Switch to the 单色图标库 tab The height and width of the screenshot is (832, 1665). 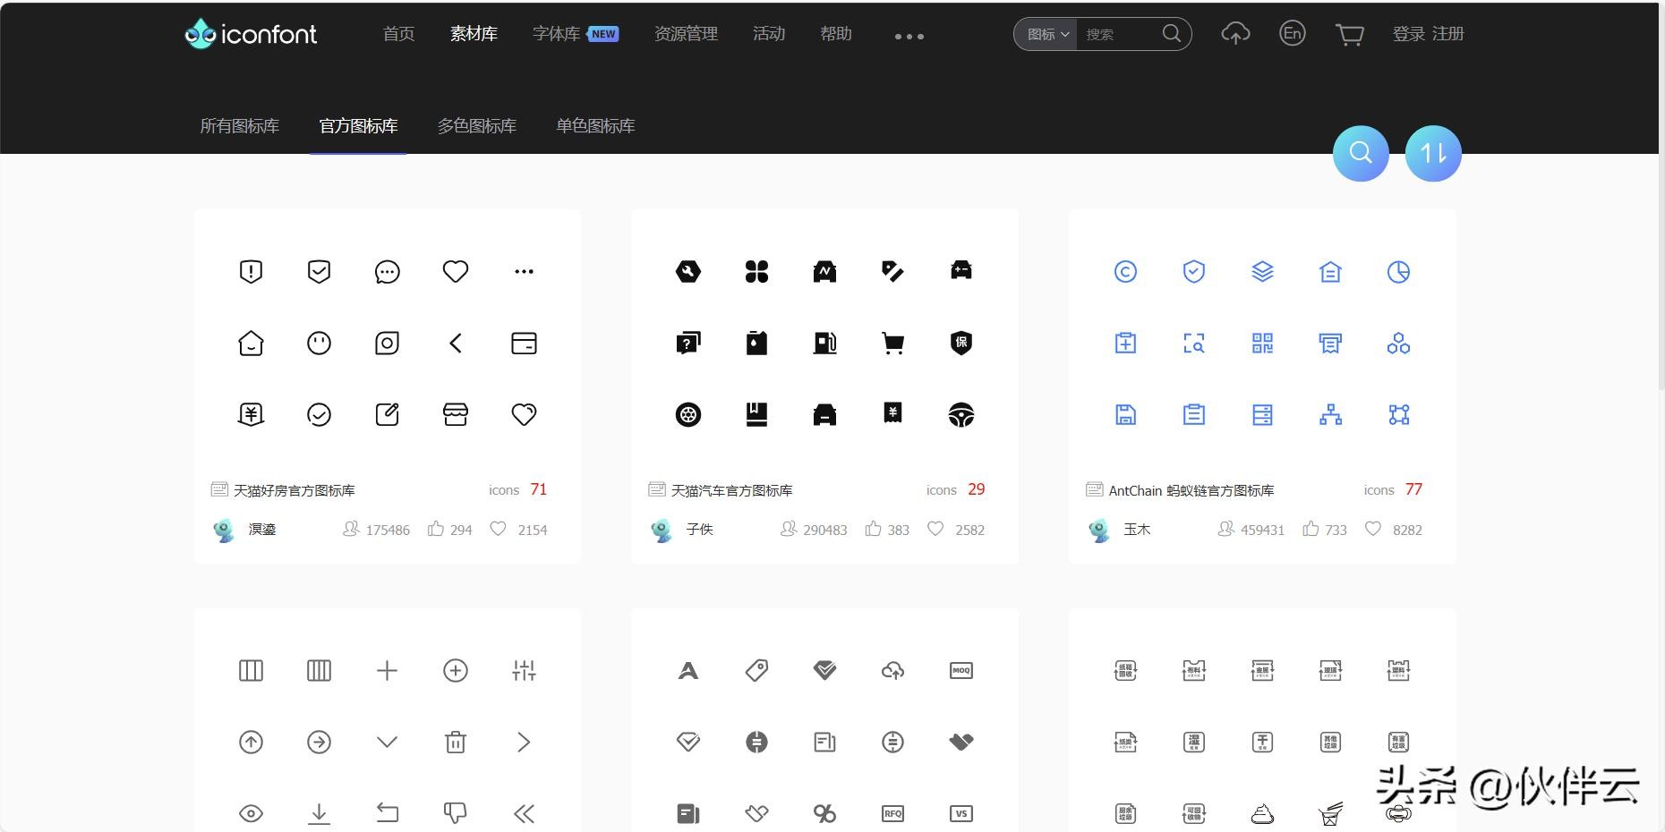coord(595,126)
